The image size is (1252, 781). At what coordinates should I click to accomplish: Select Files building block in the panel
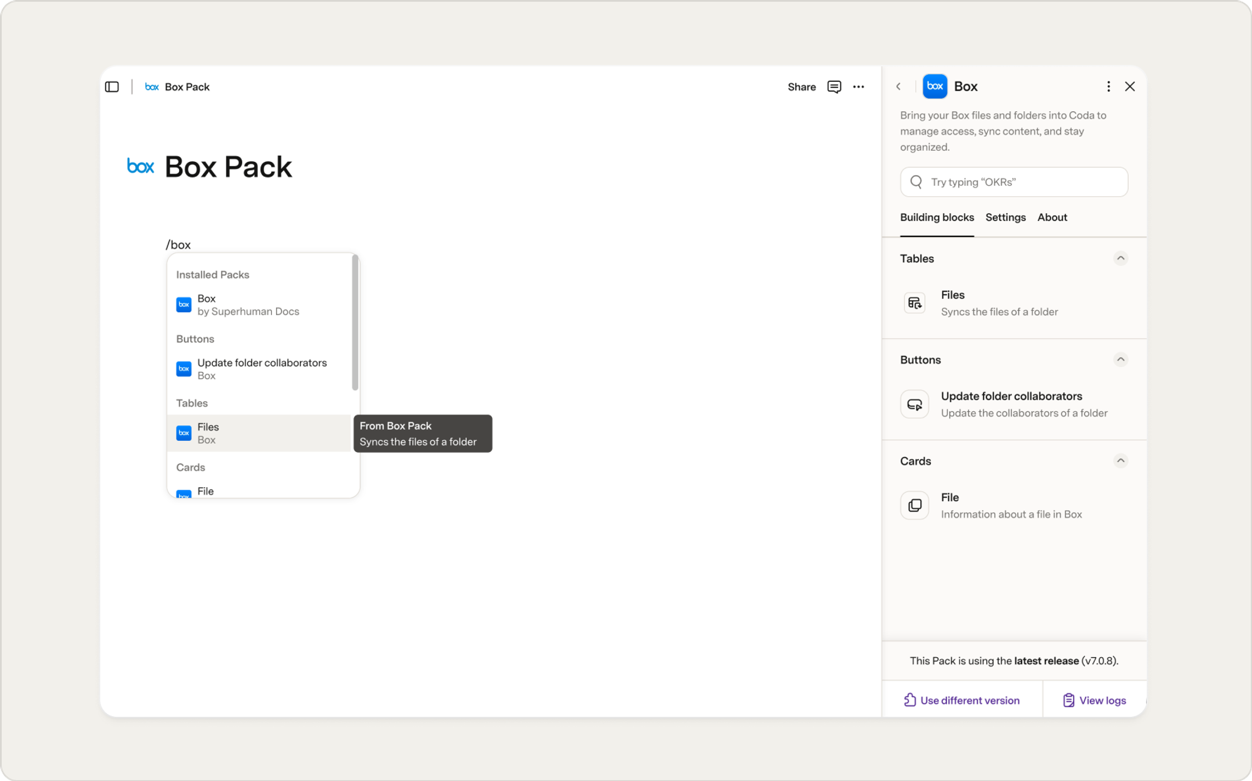1013,303
